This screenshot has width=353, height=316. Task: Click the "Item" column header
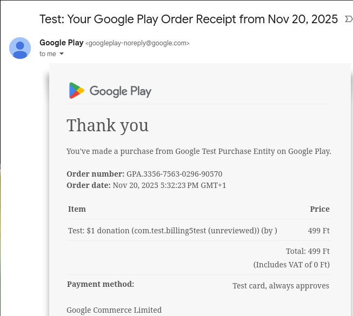tap(77, 209)
